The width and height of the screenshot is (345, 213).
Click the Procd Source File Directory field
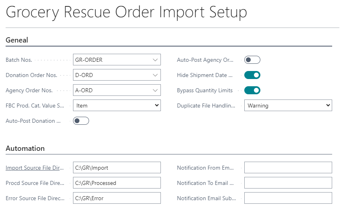(x=117, y=183)
